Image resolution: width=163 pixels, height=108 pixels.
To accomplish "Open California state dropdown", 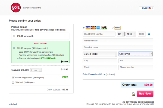I will pos(136,54).
